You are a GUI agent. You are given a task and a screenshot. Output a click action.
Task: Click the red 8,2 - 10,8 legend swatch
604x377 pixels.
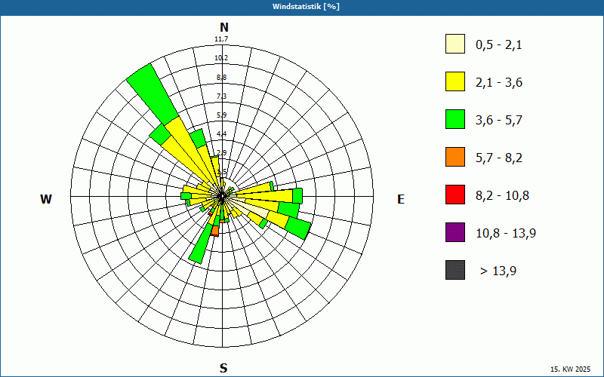(455, 195)
